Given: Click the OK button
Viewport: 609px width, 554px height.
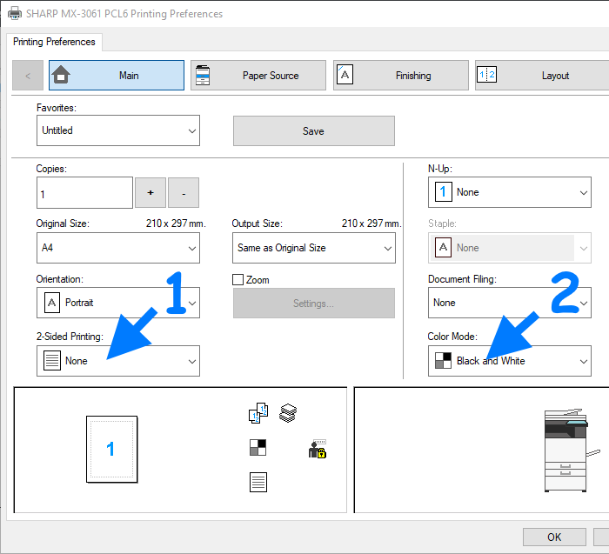Looking at the screenshot, I should pos(554,537).
